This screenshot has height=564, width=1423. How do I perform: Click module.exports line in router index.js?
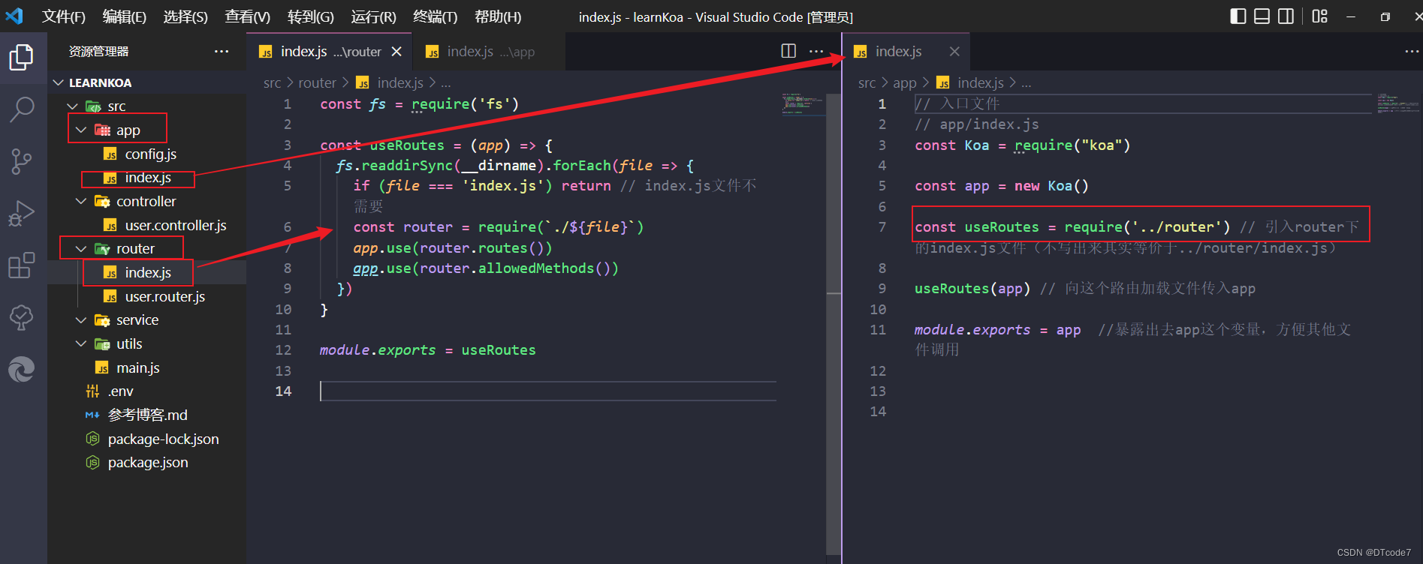click(427, 350)
